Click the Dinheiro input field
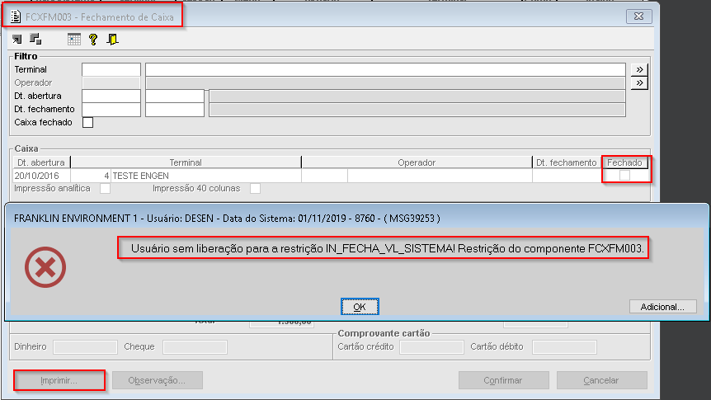 85,347
